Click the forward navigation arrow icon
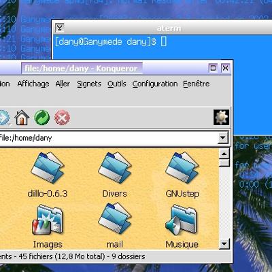Image resolution: width=272 pixels, height=272 pixels. [5, 118]
